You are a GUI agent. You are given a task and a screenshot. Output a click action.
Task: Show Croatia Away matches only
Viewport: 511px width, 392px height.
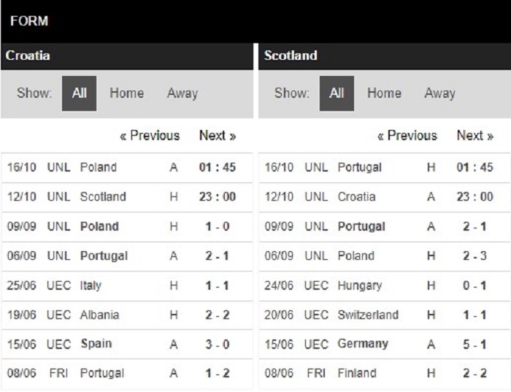coord(182,93)
